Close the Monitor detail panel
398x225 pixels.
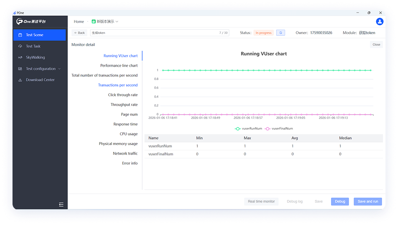coord(376,45)
